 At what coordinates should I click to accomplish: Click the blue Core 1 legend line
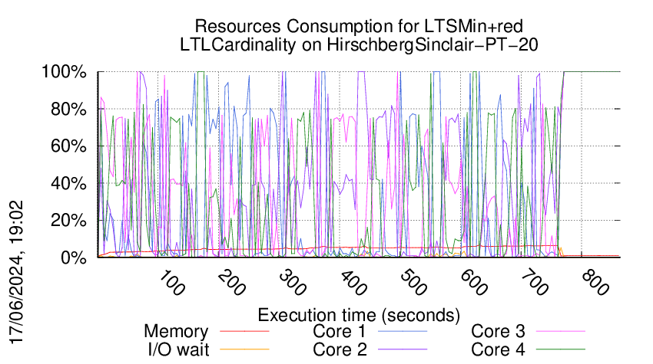point(403,331)
